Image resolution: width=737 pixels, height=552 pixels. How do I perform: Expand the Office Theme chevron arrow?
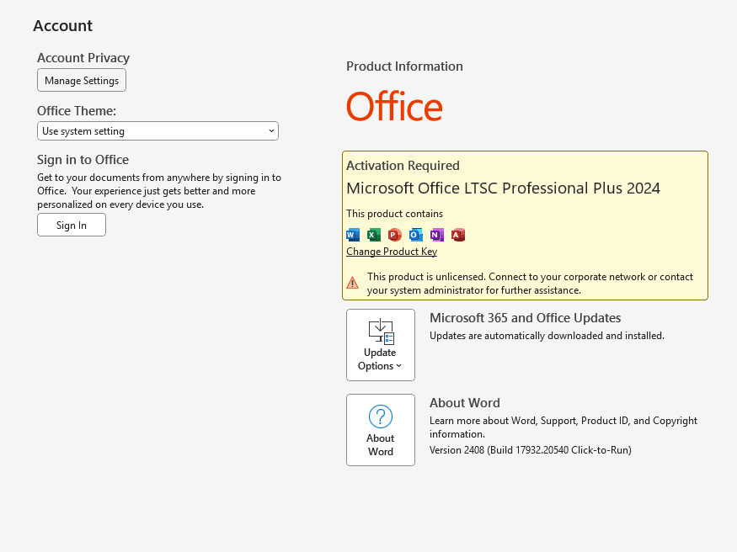click(271, 131)
